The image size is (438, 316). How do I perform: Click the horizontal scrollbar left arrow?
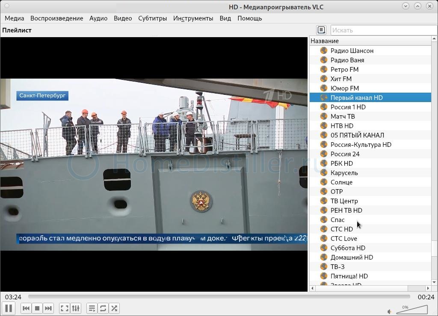313,288
